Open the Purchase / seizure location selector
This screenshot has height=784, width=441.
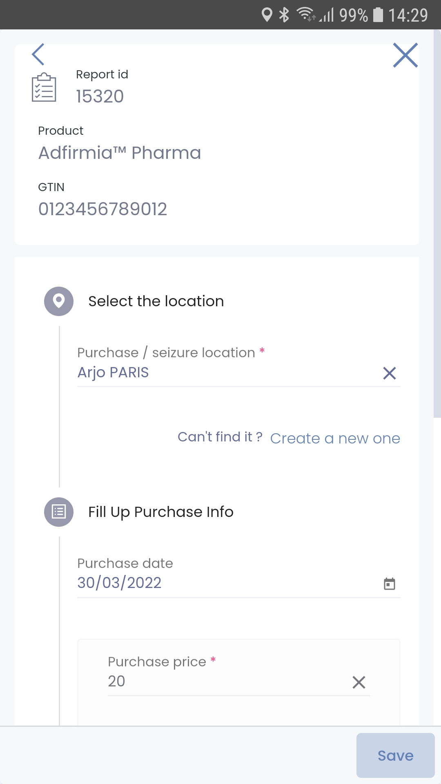[220, 372]
